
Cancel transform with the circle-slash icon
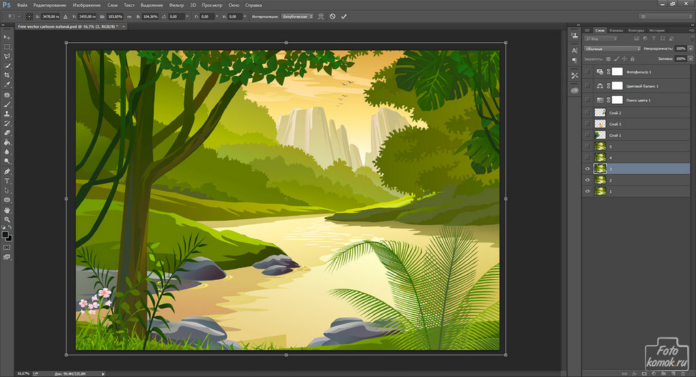tap(332, 16)
